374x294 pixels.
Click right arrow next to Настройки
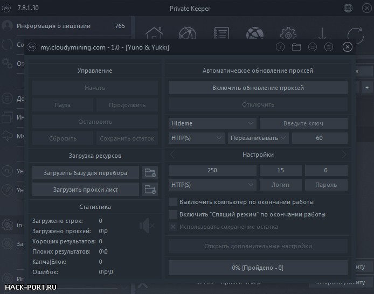[x=344, y=155]
